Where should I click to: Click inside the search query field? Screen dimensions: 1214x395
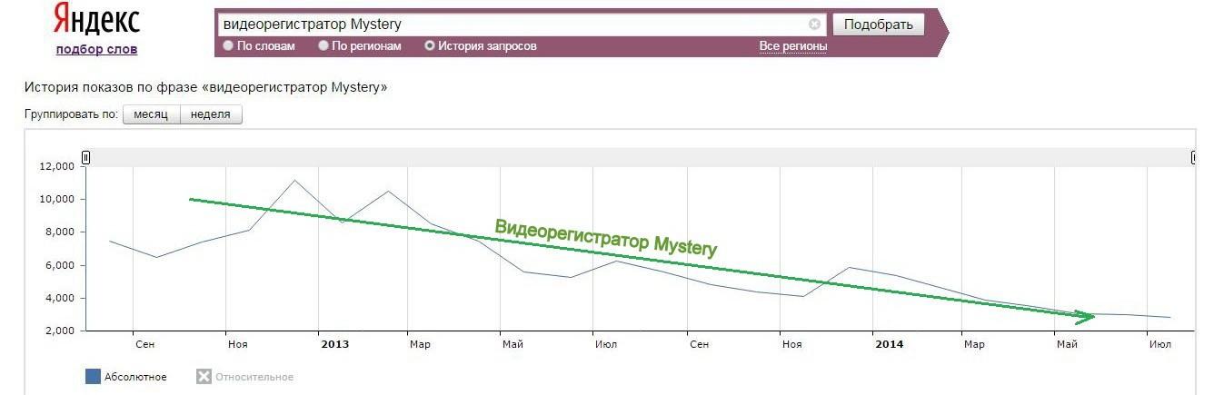click(512, 25)
